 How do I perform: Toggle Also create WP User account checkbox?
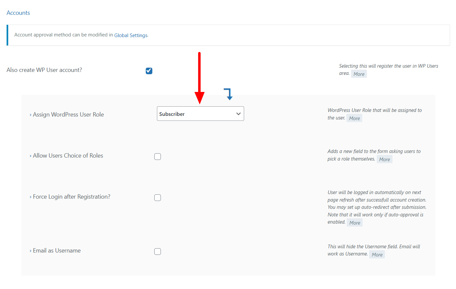[149, 71]
